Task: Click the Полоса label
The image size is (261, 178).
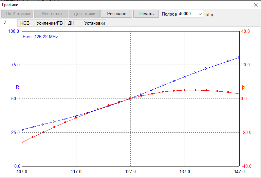Action: [x=169, y=14]
